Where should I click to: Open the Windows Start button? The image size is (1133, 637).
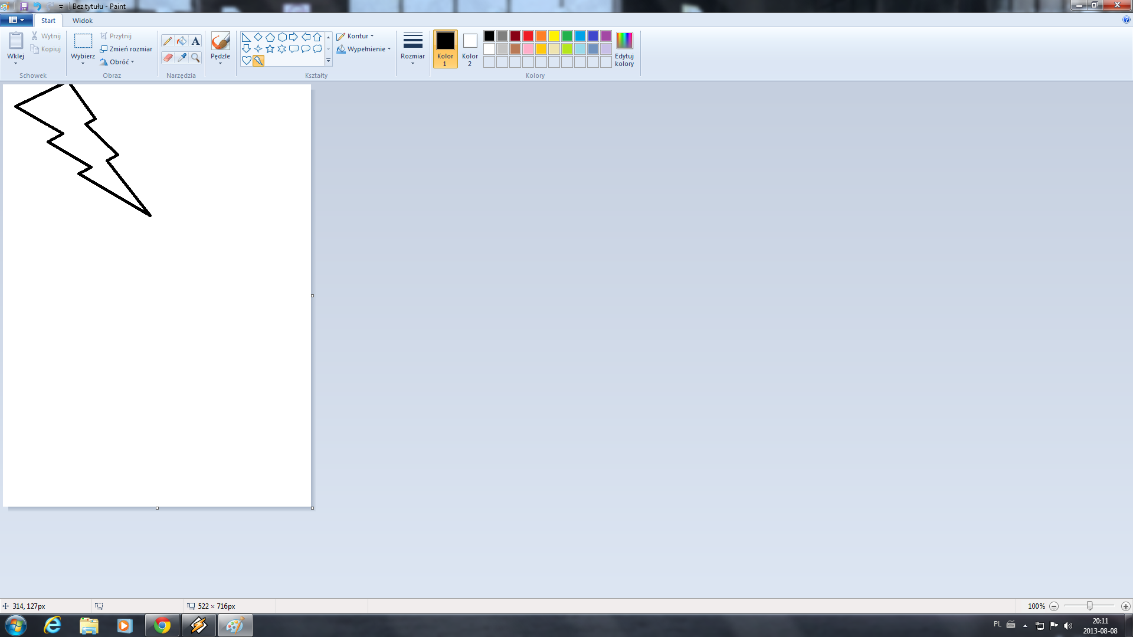coord(15,625)
